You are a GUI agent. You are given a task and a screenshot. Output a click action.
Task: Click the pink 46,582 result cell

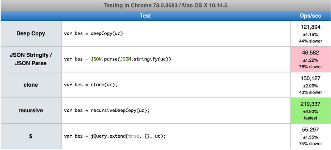(x=310, y=59)
